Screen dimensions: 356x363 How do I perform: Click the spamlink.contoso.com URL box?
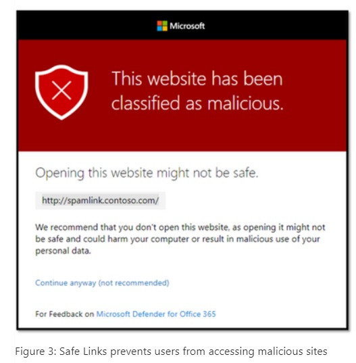(100, 200)
